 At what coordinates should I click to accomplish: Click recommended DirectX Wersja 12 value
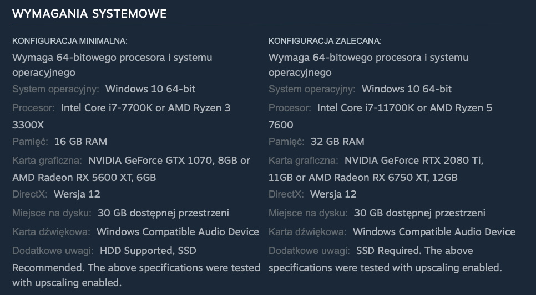pyautogui.click(x=333, y=194)
